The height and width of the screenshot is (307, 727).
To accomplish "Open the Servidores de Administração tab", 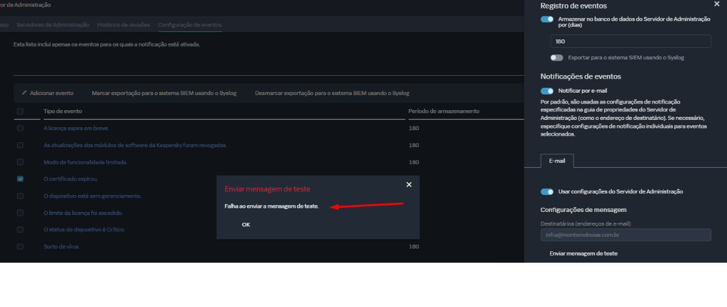I will coord(53,25).
